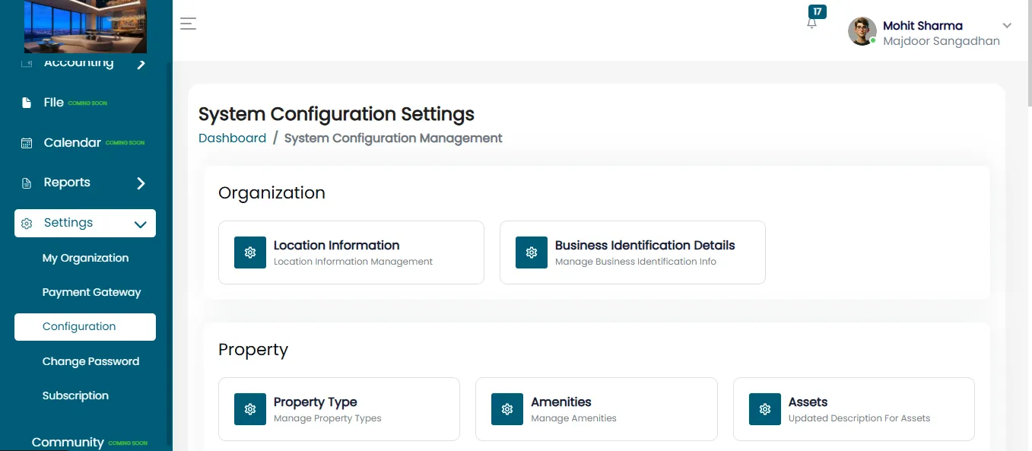Image resolution: width=1032 pixels, height=451 pixels.
Task: Click the Property Type gear icon
Action: [250, 409]
